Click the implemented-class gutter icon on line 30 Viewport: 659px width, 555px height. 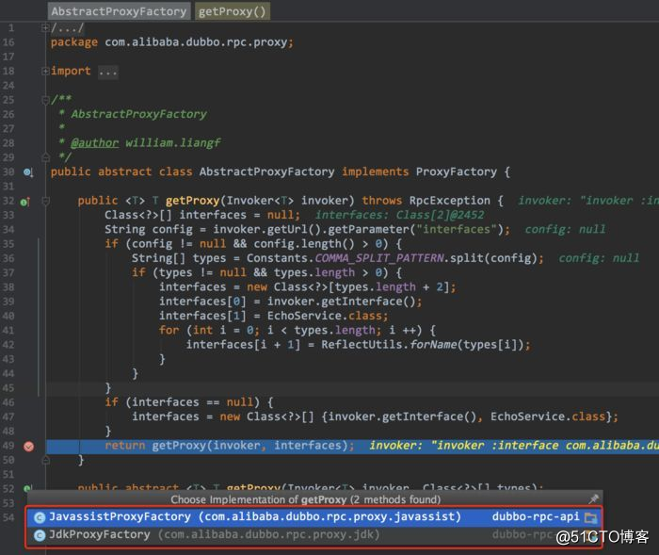click(28, 172)
